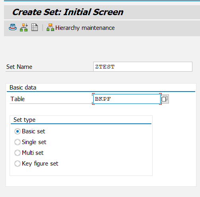Open the Table field value help icon
Image resolution: width=200 pixels, height=197 pixels.
point(165,99)
